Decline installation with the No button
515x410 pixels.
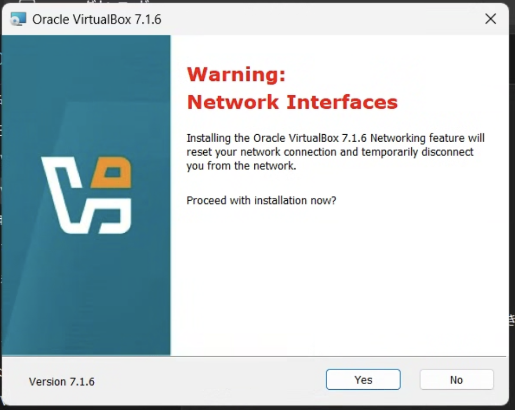pos(456,380)
